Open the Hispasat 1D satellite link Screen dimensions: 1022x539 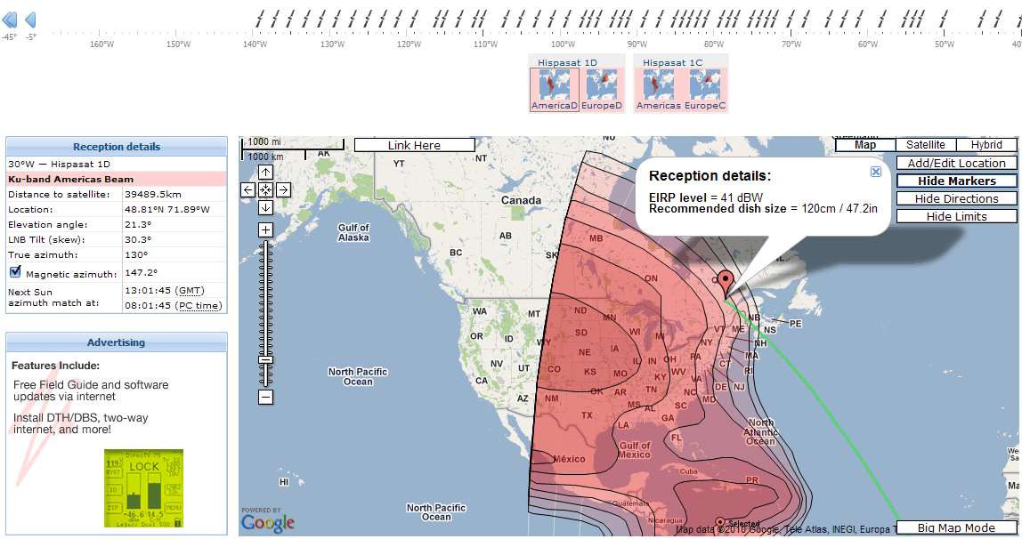[567, 62]
